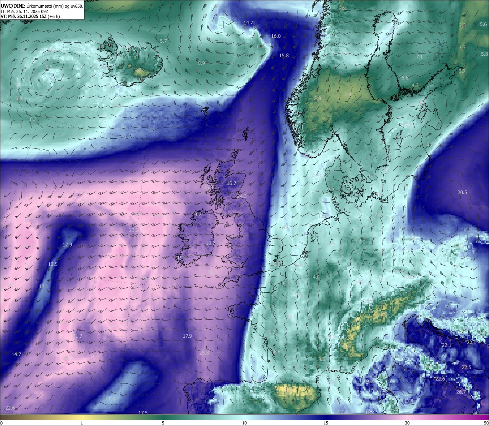This screenshot has height=426, width=489.
Task: Click the map value 5.7 near Iceland
Action: pyautogui.click(x=164, y=40)
